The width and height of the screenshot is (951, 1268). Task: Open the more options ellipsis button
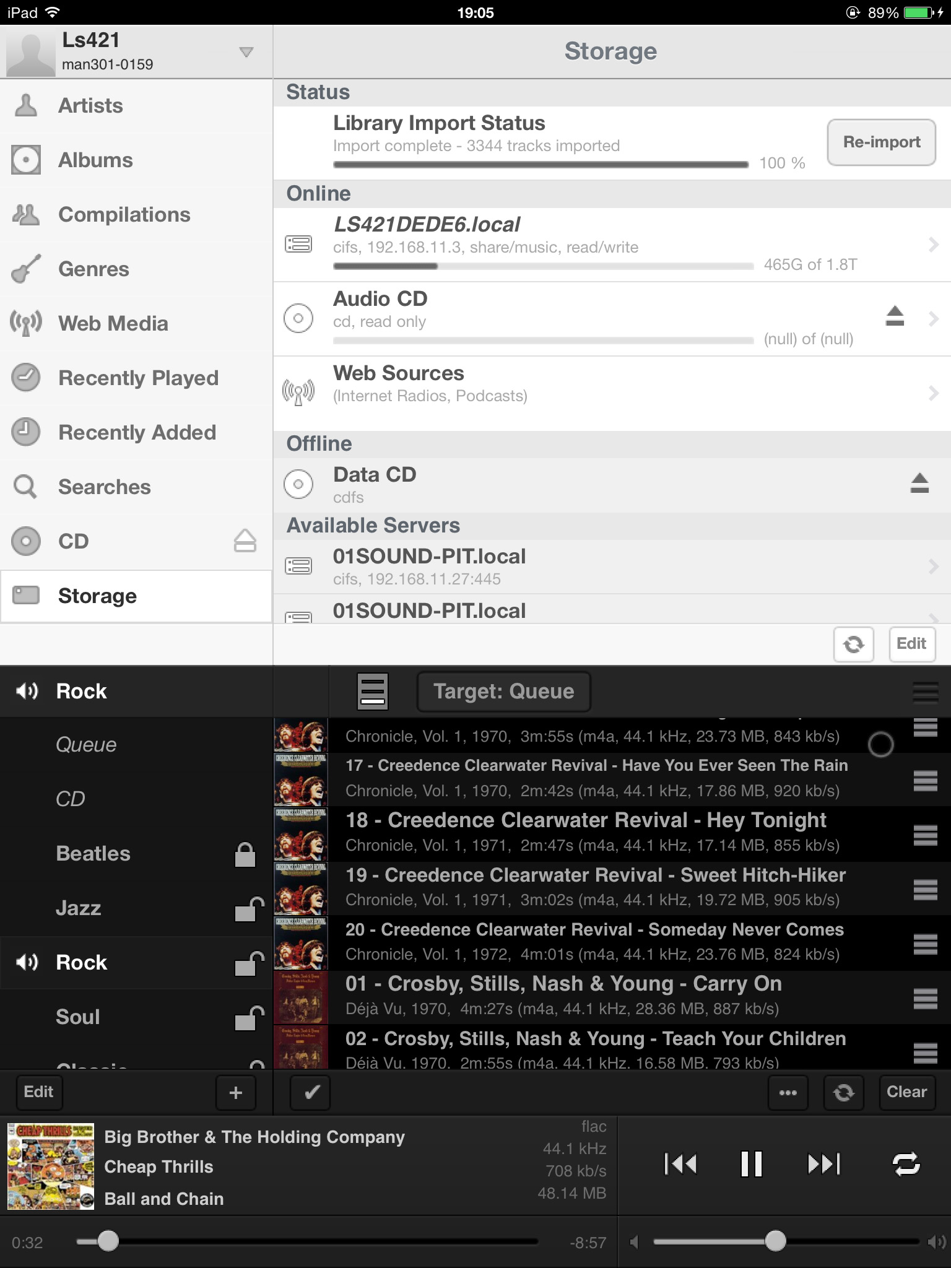(788, 1093)
